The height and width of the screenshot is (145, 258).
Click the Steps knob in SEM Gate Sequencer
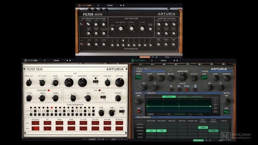tap(101, 113)
